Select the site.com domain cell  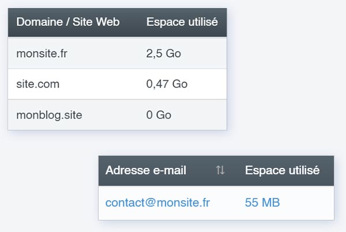coord(37,84)
